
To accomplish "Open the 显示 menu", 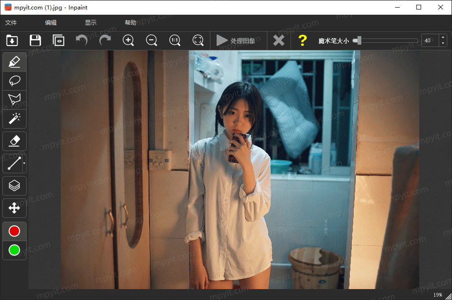I will 91,22.
